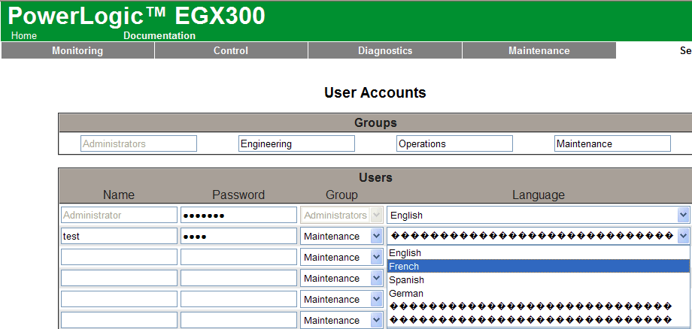The width and height of the screenshot is (692, 329).
Task: Open the Documentation link
Action: click(159, 35)
